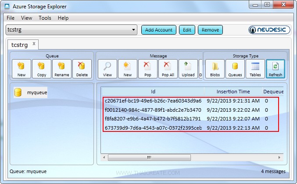This screenshot has width=297, height=184.
Task: Click the Edit account button
Action: click(187, 30)
